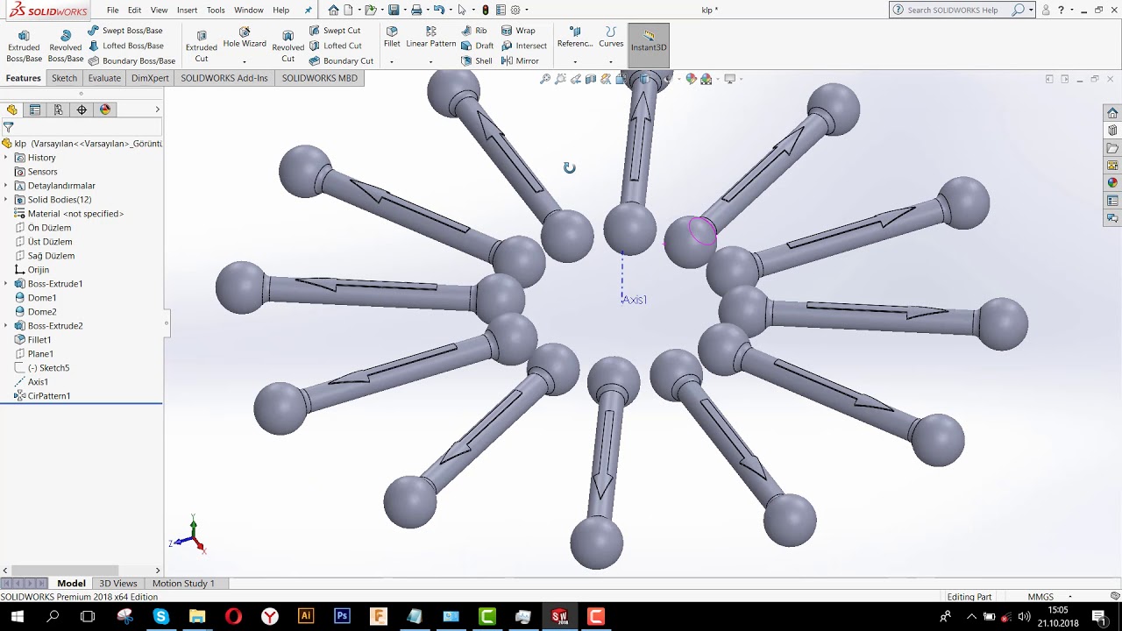The width and height of the screenshot is (1122, 631).
Task: Open the Appearances task pane icon
Action: point(1112,183)
